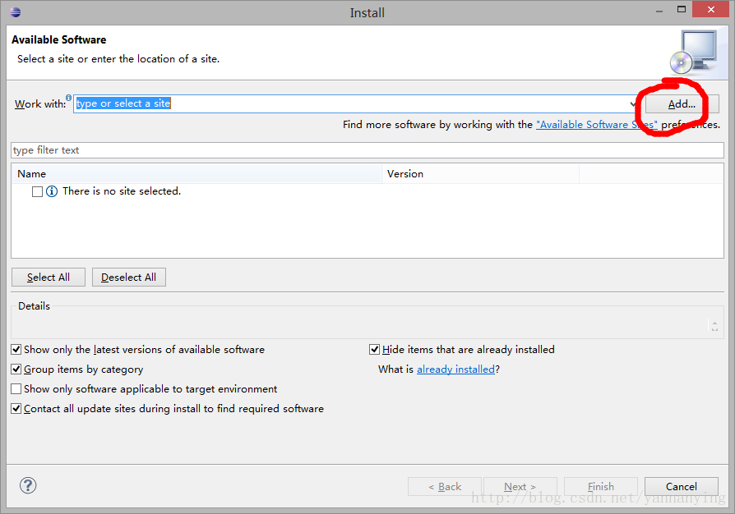Click into the 'type filter text' box
The width and height of the screenshot is (735, 514).
coord(367,150)
